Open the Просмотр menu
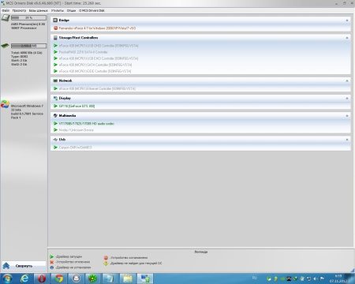Screen dimensions: 355x284 19,10
